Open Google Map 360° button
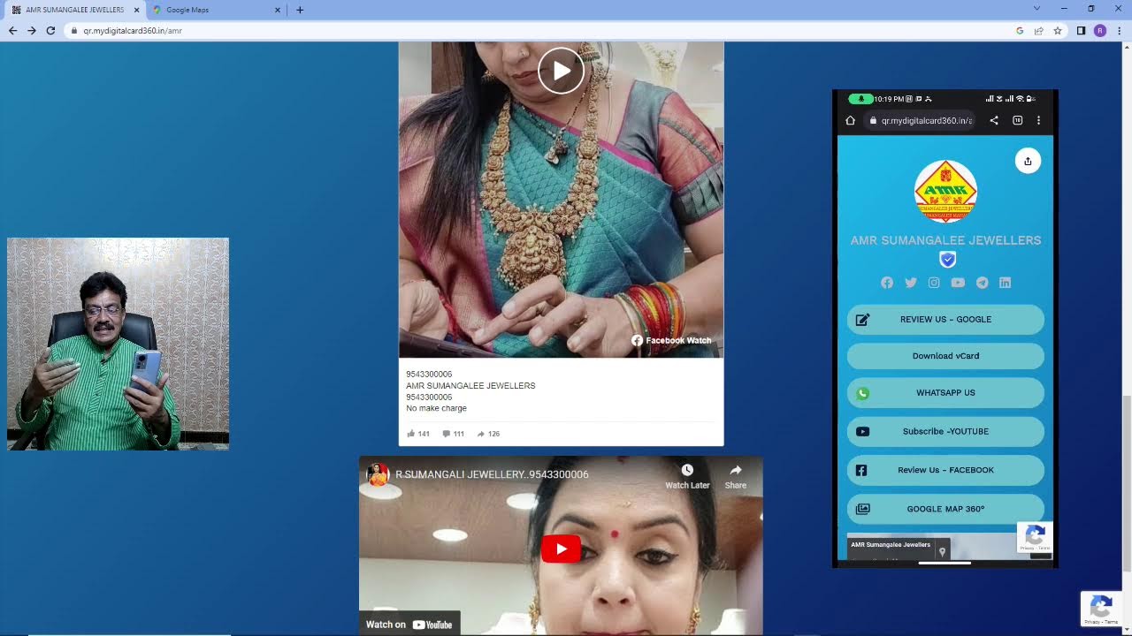This screenshot has height=636, width=1132. (945, 509)
